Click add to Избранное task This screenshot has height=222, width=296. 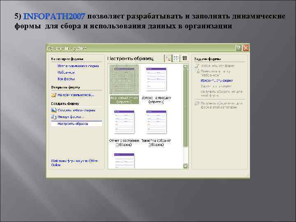pyautogui.click(x=215, y=73)
